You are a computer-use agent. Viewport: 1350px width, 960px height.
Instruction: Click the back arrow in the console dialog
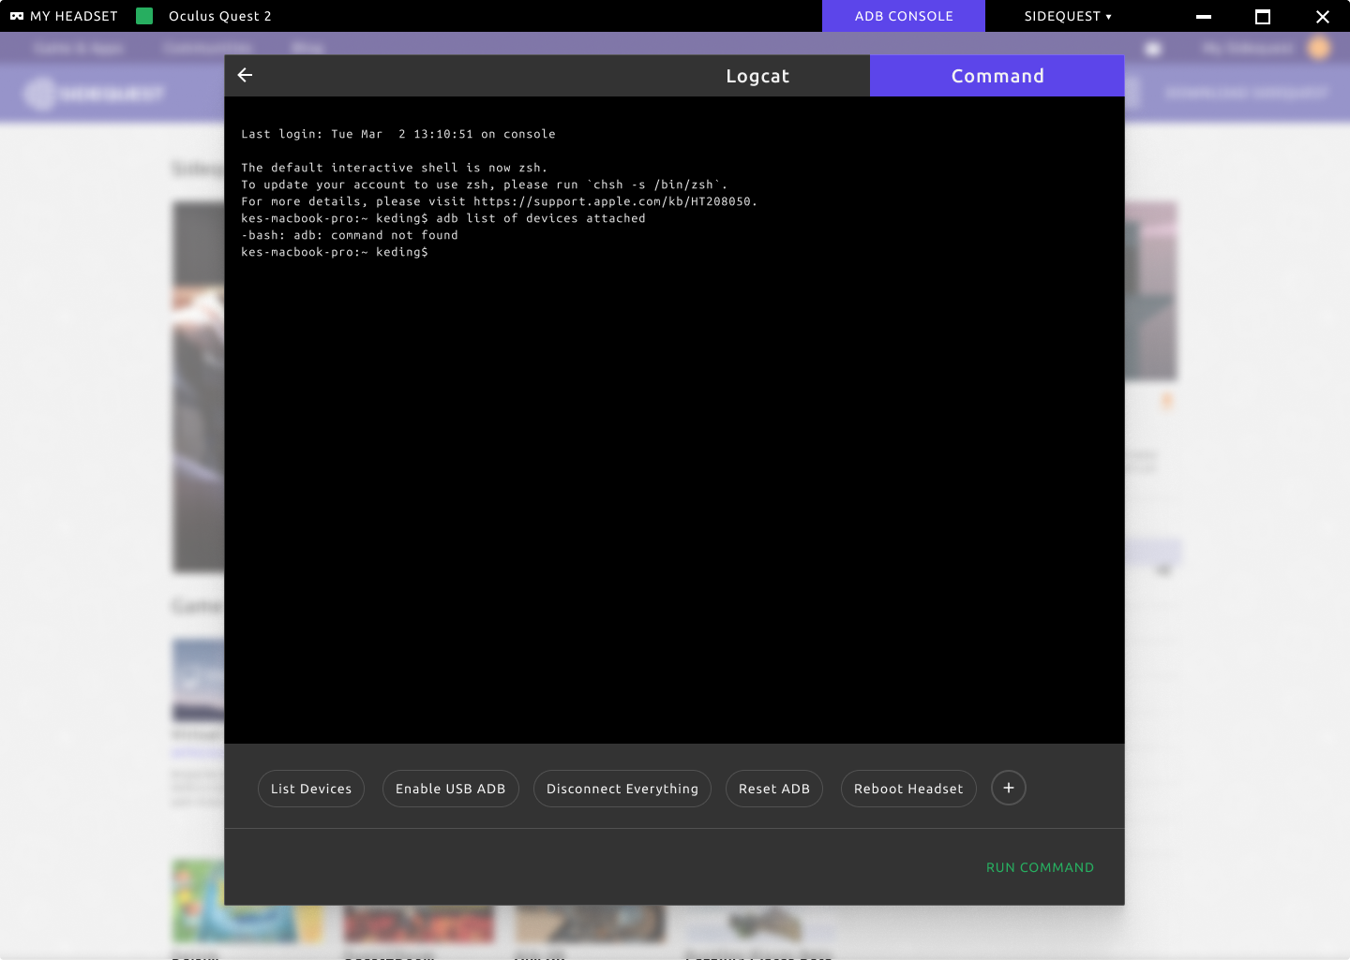246,75
